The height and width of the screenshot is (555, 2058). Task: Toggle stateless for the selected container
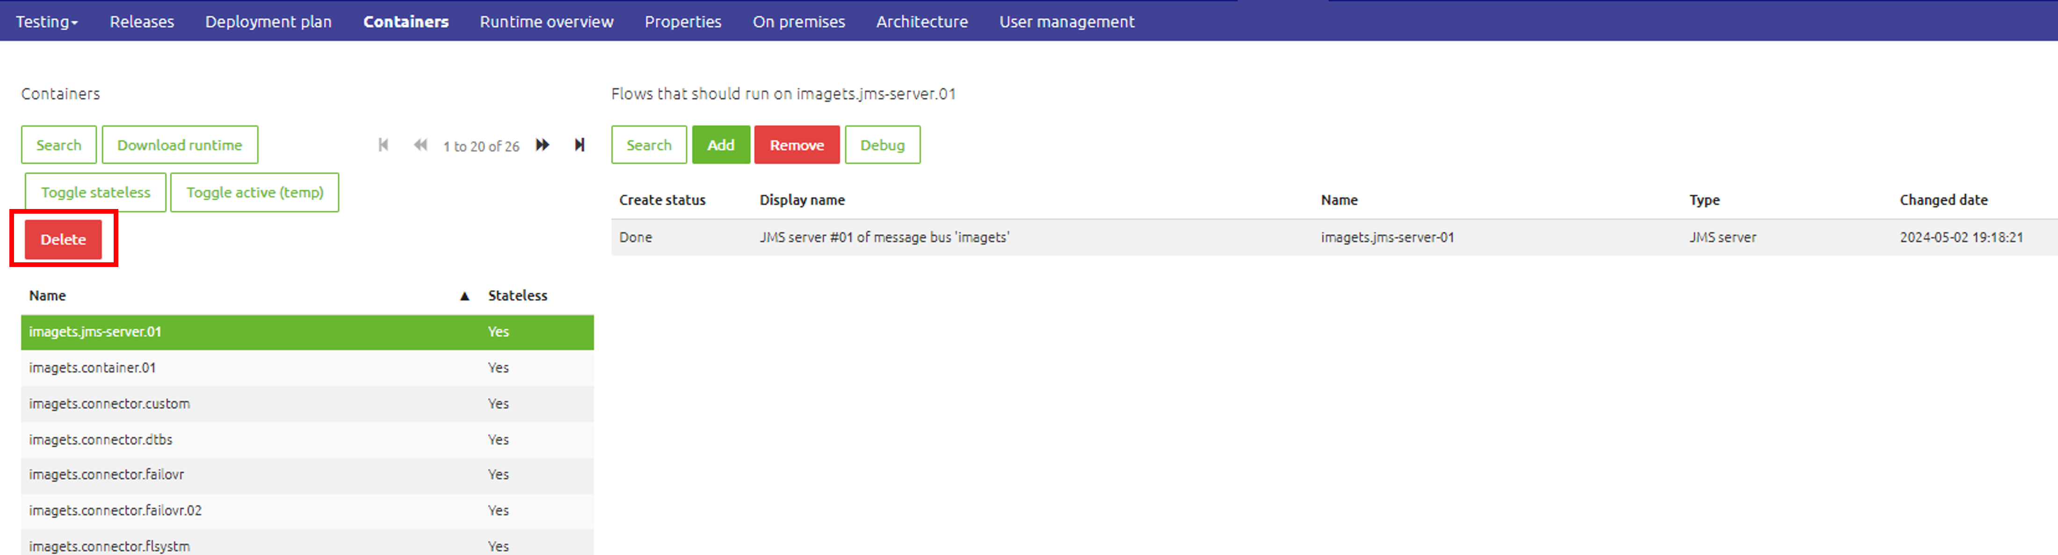pyautogui.click(x=95, y=192)
